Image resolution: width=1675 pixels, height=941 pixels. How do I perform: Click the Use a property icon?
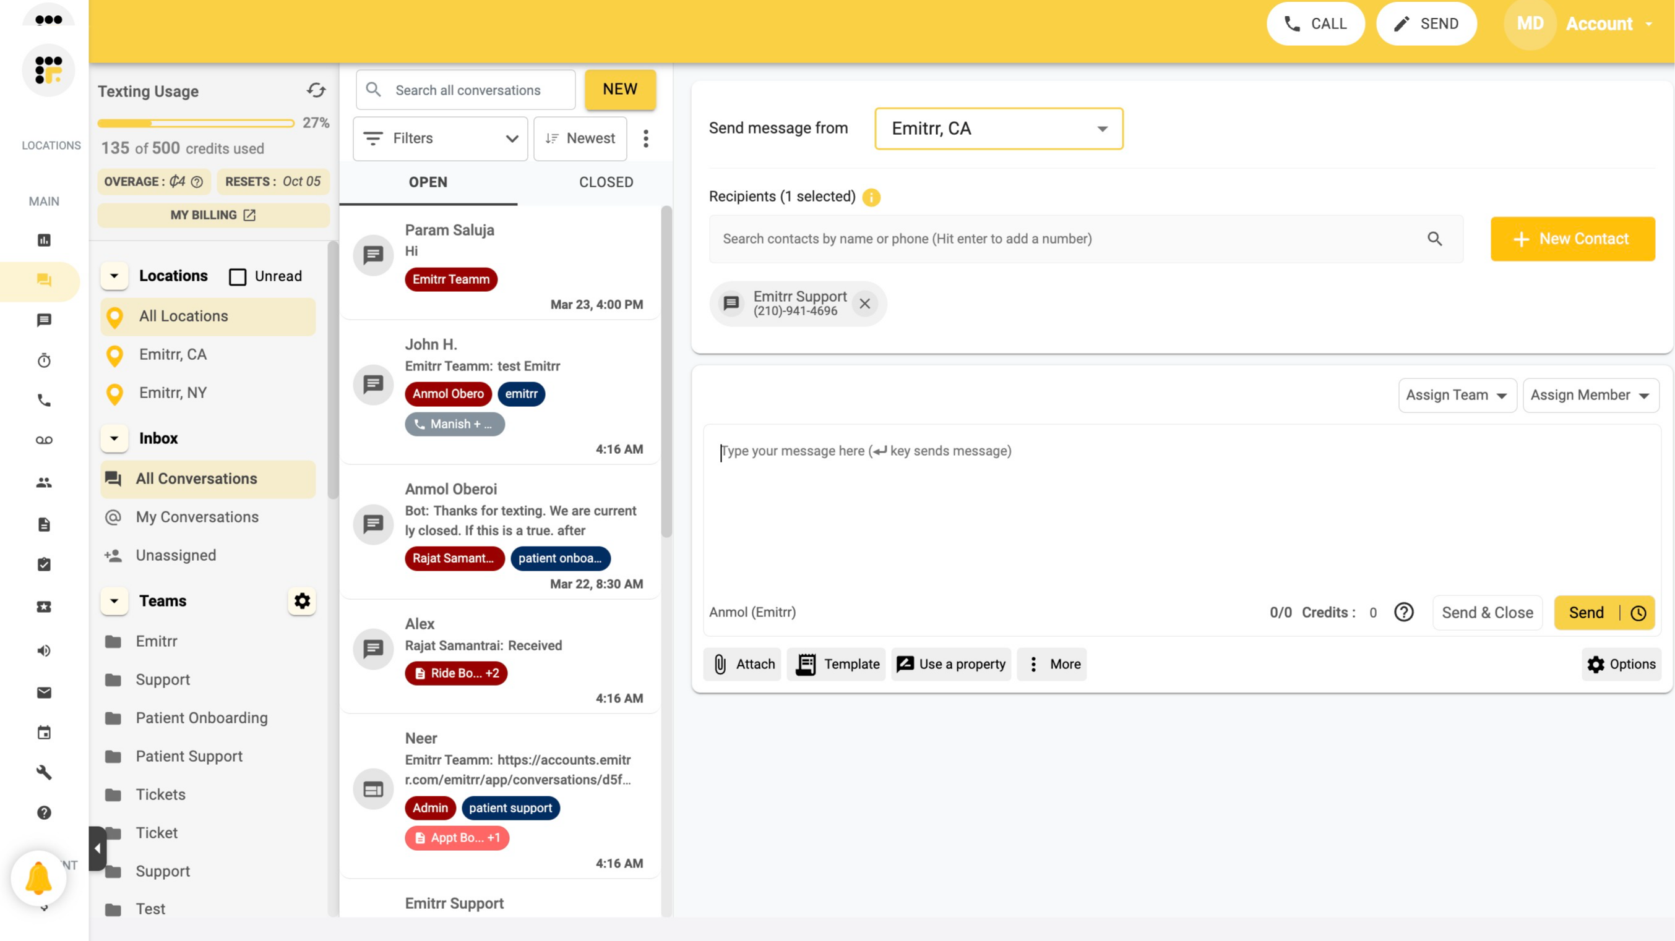tap(905, 664)
